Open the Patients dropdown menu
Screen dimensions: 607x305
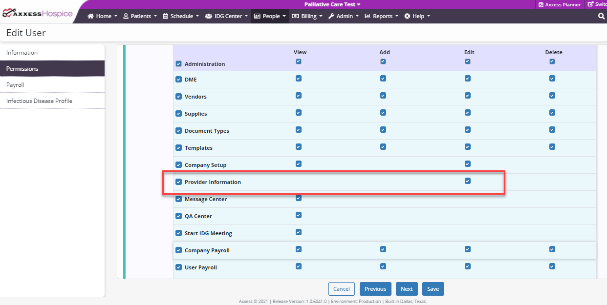tap(140, 16)
